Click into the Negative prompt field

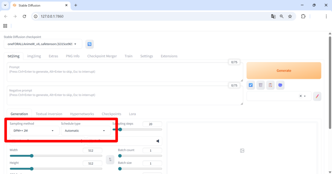125,95
